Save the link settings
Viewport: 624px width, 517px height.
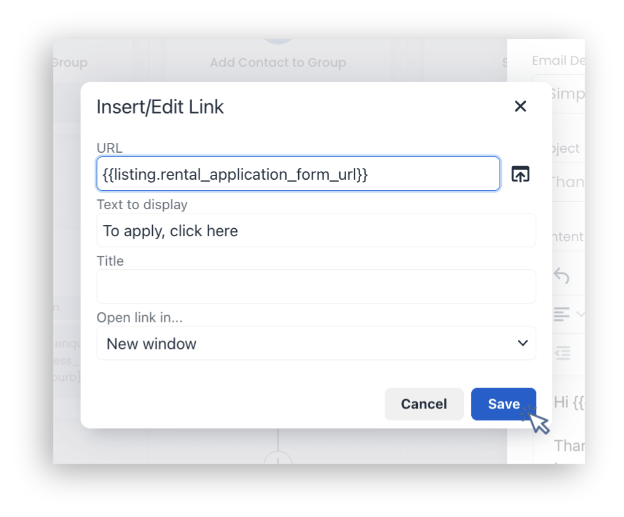point(503,404)
